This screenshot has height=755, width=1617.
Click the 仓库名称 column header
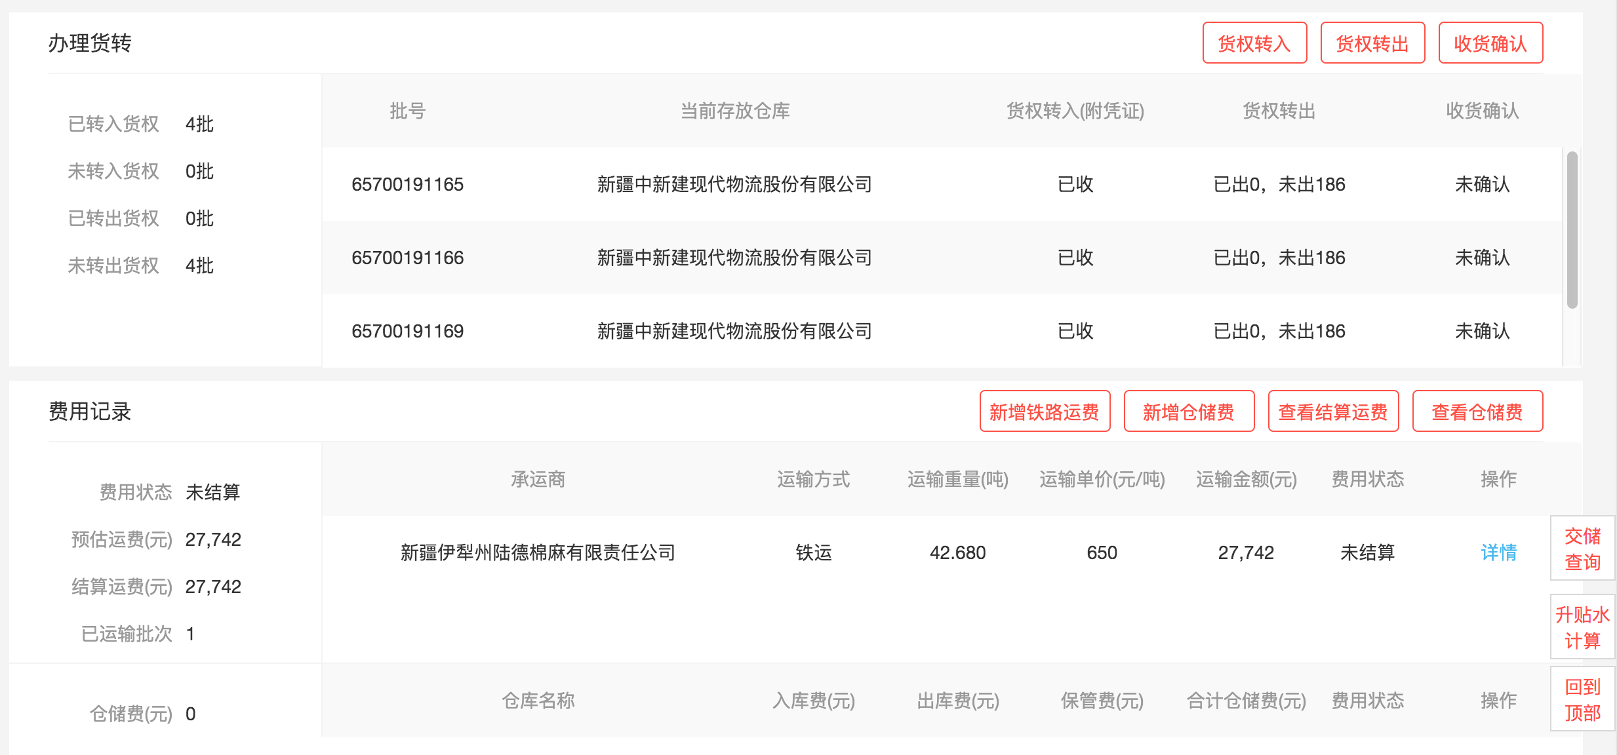[538, 701]
